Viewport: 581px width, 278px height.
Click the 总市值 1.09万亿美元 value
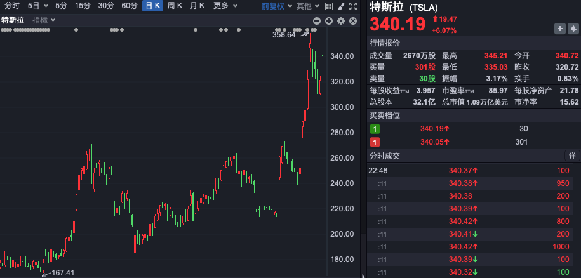[x=487, y=102]
